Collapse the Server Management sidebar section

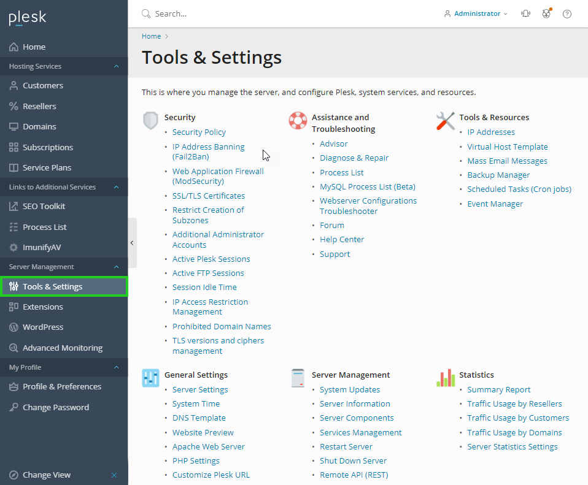(117, 267)
